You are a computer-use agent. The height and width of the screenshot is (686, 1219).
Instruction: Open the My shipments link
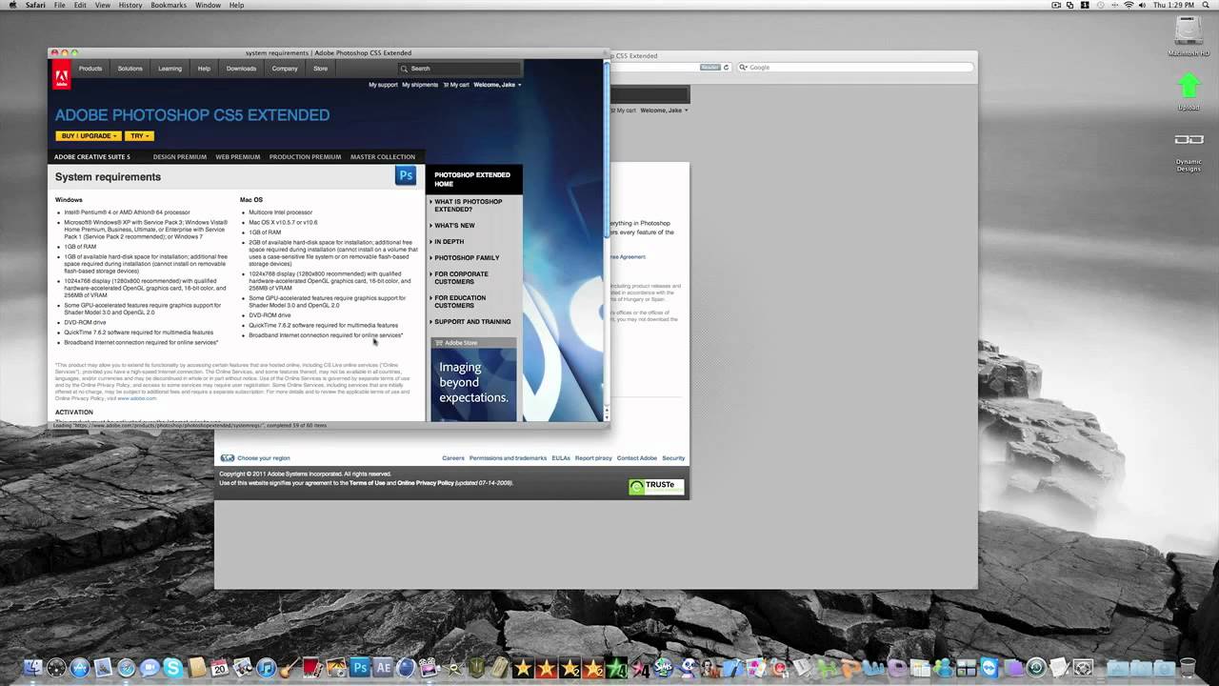[420, 85]
